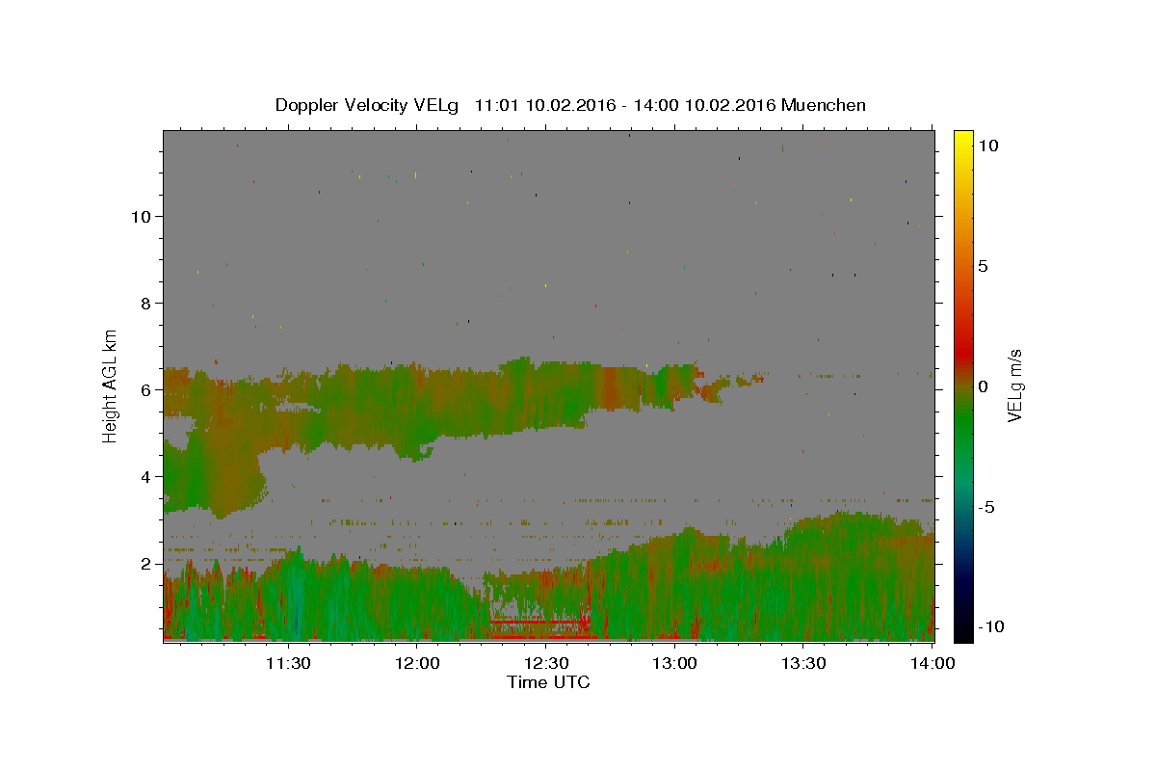The width and height of the screenshot is (1156, 771).
Task: Click the 2 km height tick label
Action: pyautogui.click(x=147, y=563)
